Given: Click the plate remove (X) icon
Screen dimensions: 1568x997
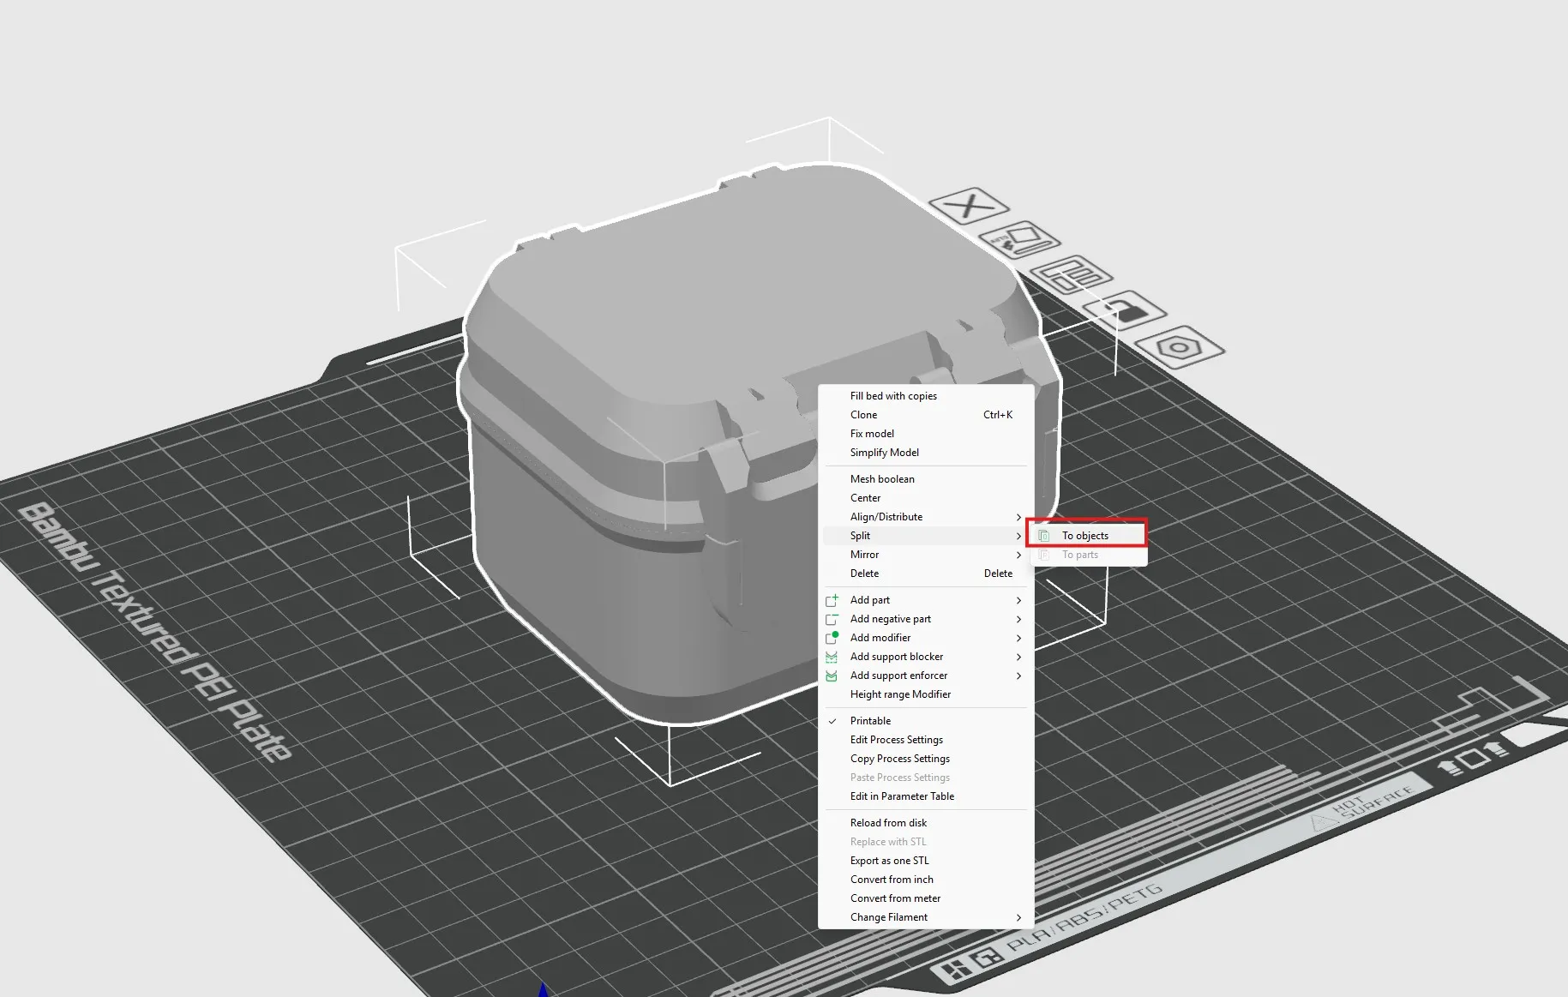Looking at the screenshot, I should (970, 206).
